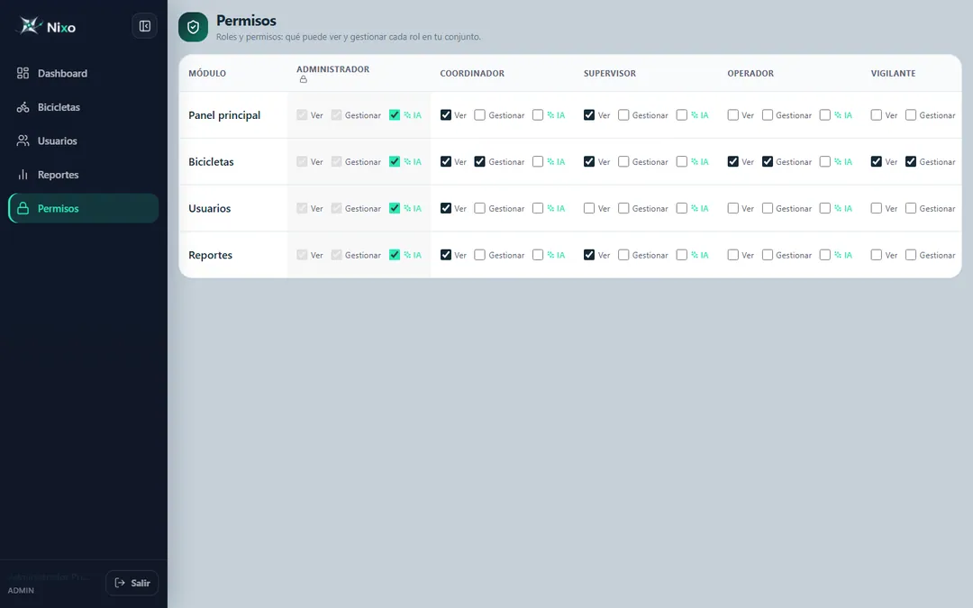The image size is (973, 608).
Task: Uncheck Coordinador Gestionar for Bicicletas
Action: [x=479, y=161]
